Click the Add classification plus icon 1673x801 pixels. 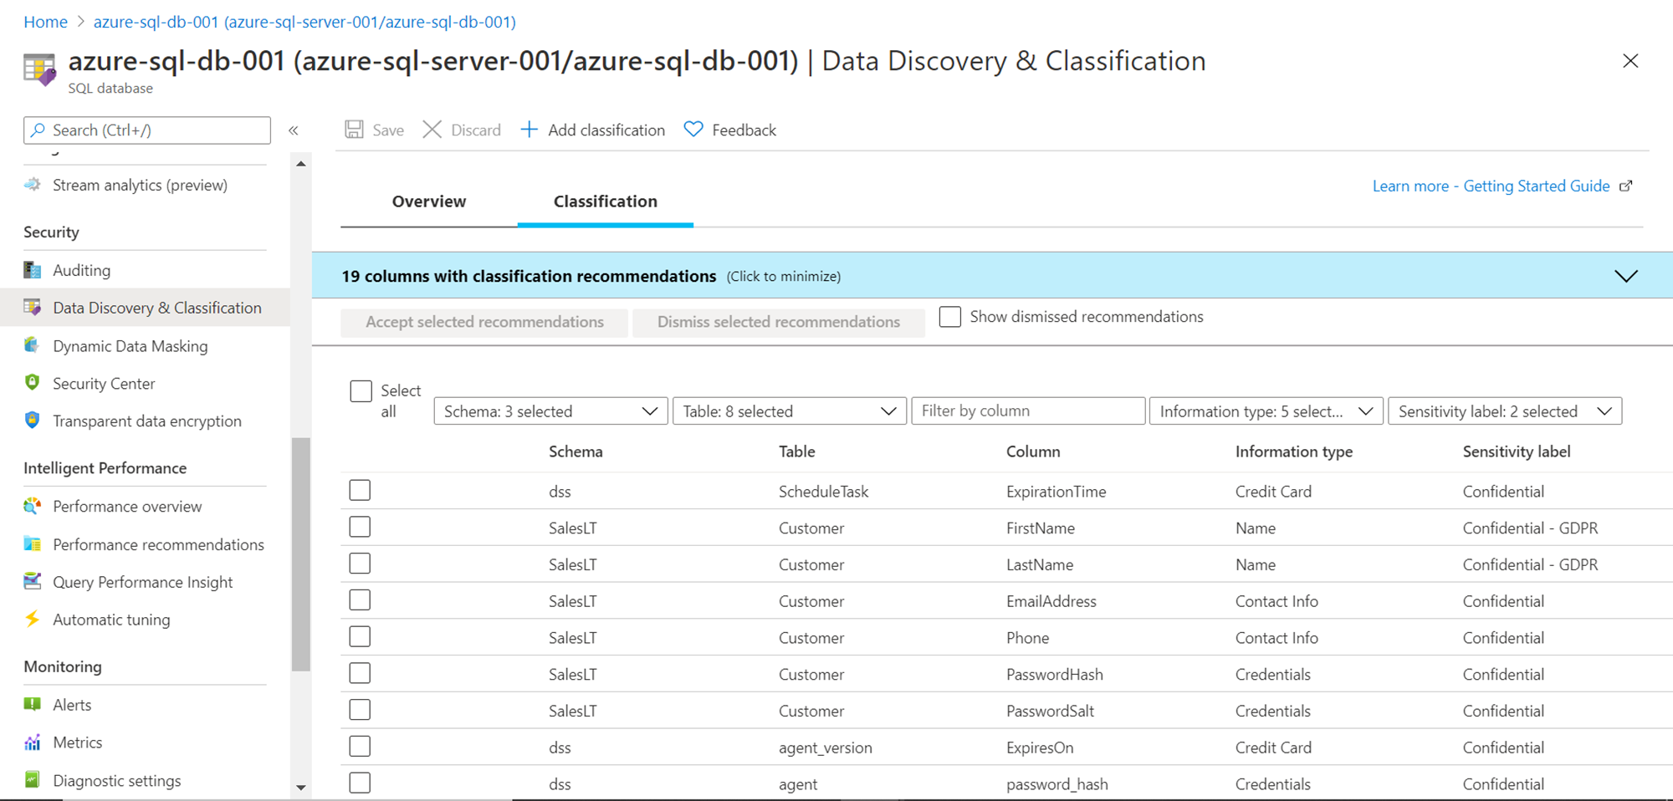tap(529, 130)
